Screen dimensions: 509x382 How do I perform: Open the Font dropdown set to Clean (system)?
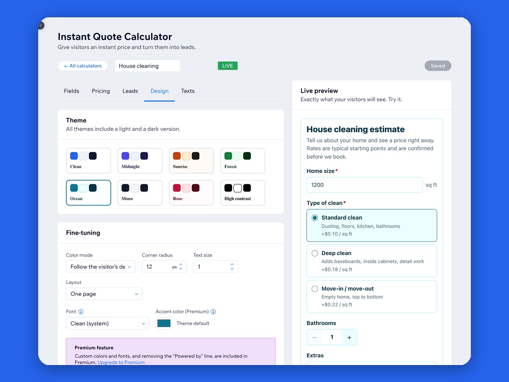point(108,323)
